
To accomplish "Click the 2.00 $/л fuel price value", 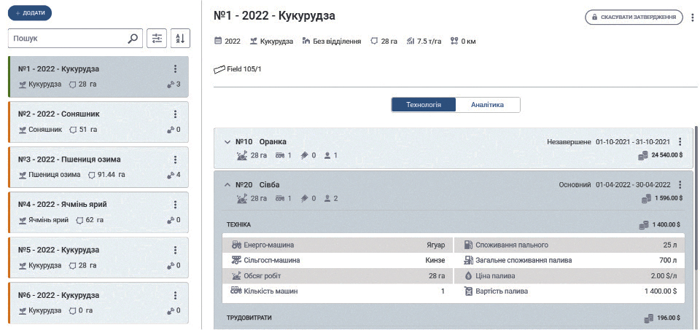I will 664,276.
